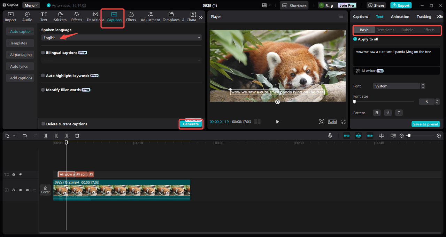Enable Bilingual captions checkbox

[x=43, y=53]
